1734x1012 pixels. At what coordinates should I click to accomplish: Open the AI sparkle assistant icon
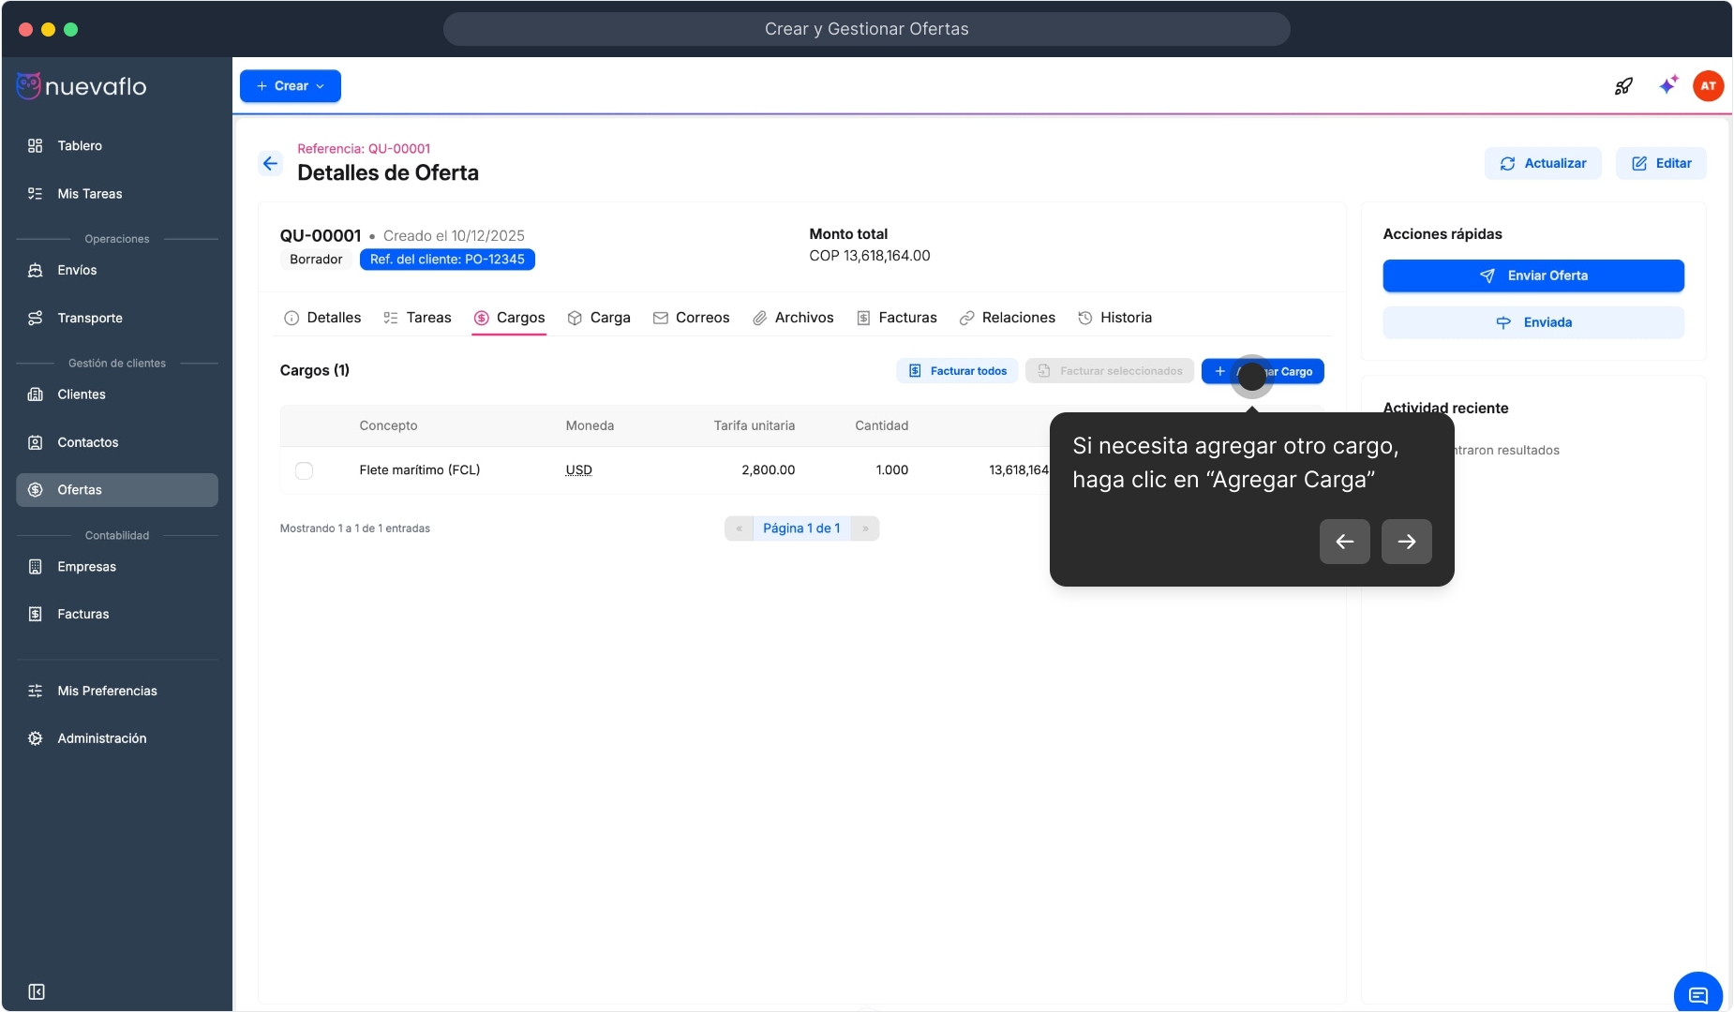[x=1667, y=86]
